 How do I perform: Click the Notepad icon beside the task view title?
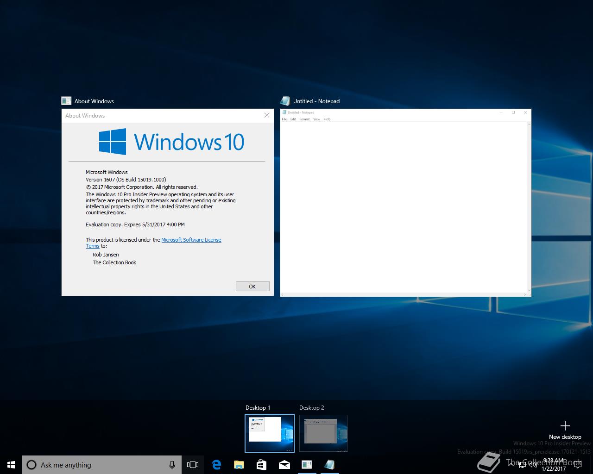pos(285,101)
